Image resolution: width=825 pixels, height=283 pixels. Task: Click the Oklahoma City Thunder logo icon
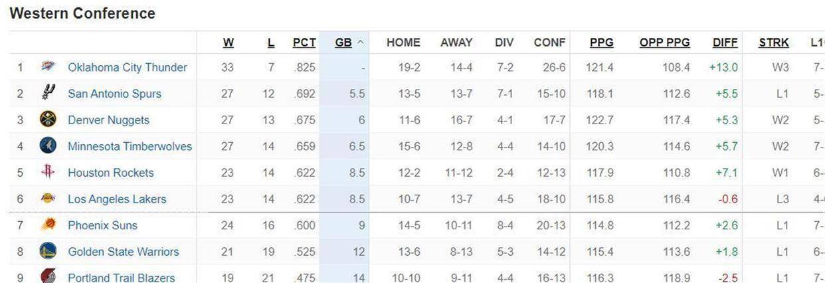[x=46, y=67]
